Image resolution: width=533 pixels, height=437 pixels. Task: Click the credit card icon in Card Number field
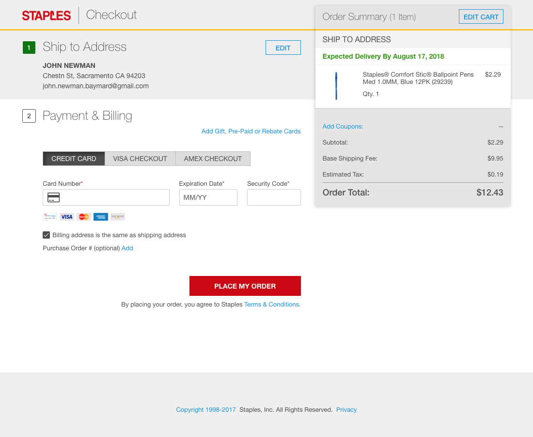[53, 197]
